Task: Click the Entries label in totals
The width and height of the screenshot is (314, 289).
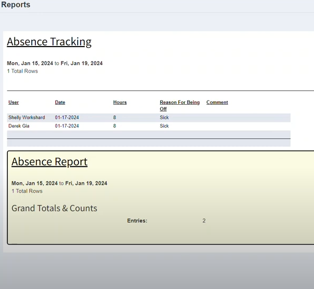Action: coord(137,221)
